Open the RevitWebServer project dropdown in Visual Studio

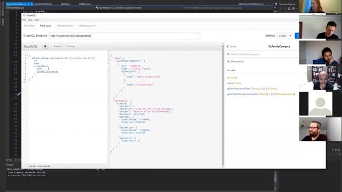(50, 8)
